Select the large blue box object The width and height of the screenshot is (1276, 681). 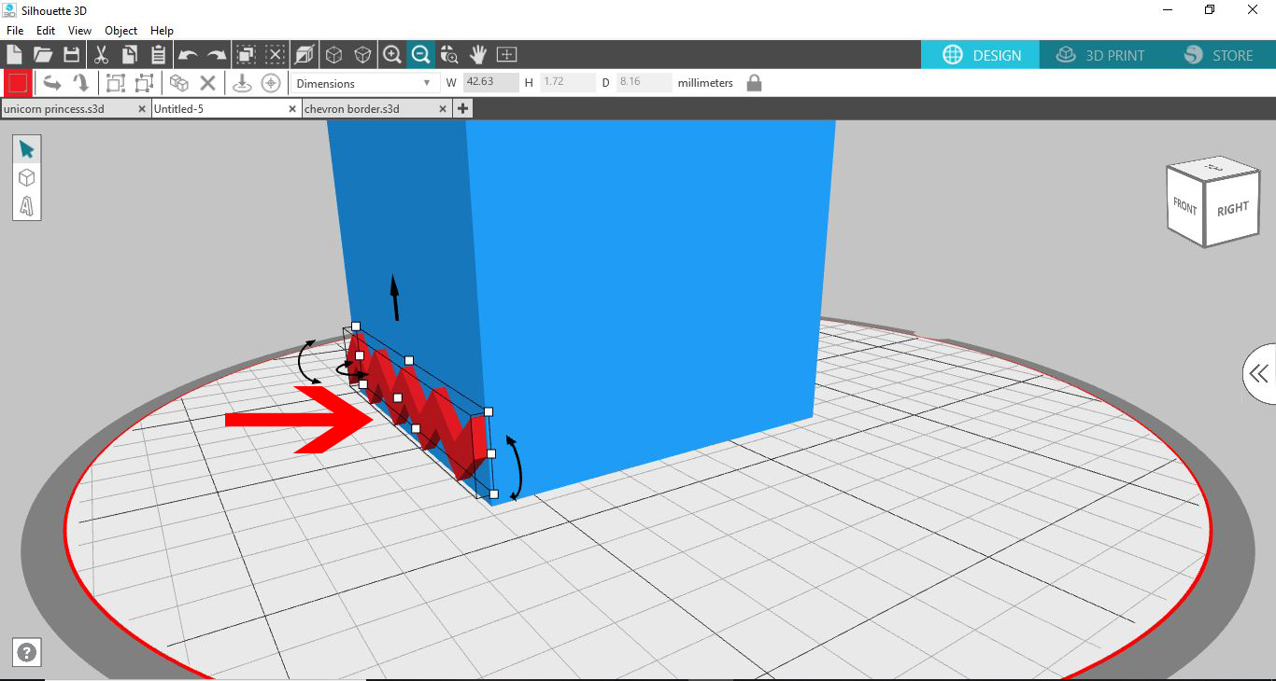pyautogui.click(x=645, y=280)
